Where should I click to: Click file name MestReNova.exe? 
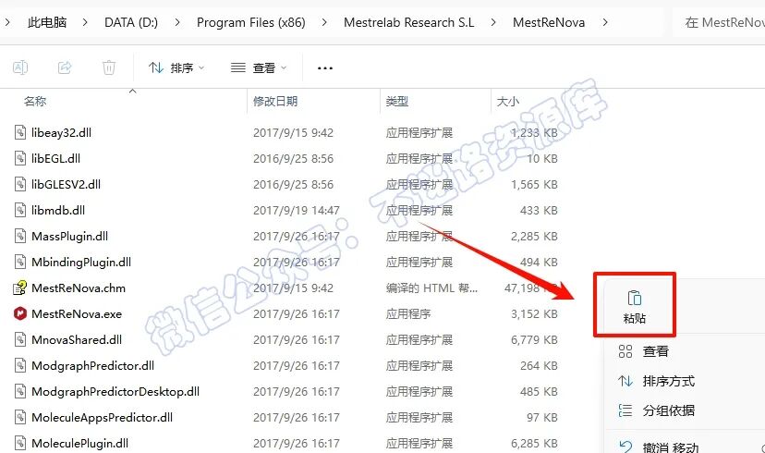pos(77,314)
